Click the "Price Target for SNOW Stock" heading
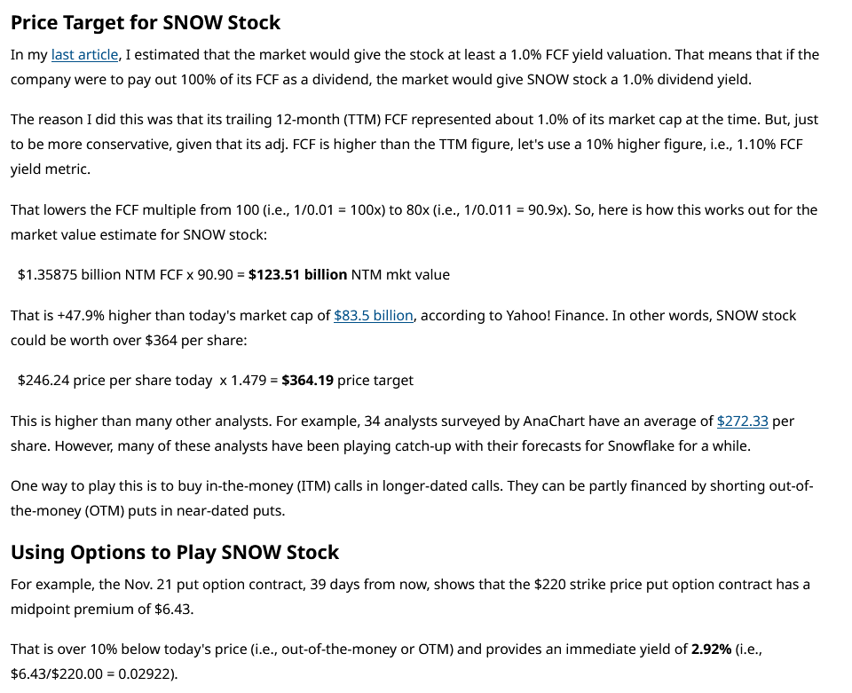852x693 pixels. coord(146,22)
